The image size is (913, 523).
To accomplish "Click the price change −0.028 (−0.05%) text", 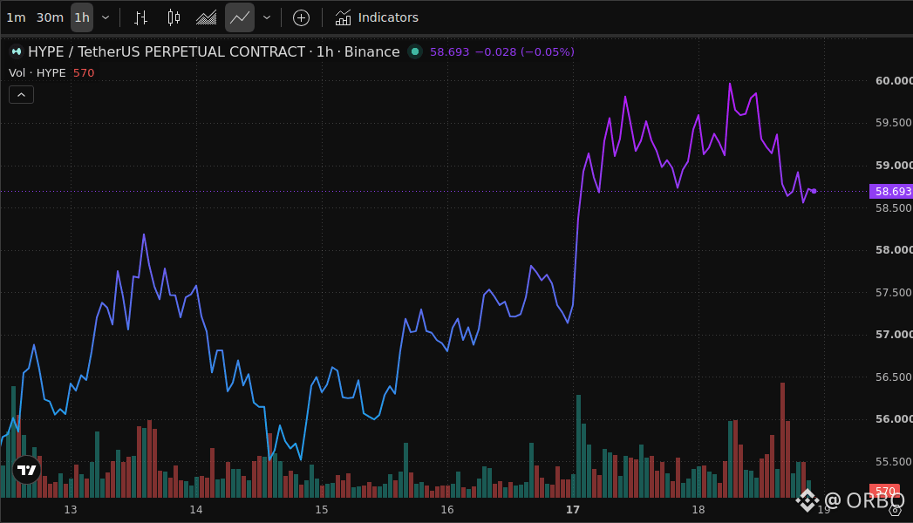I will coord(525,51).
